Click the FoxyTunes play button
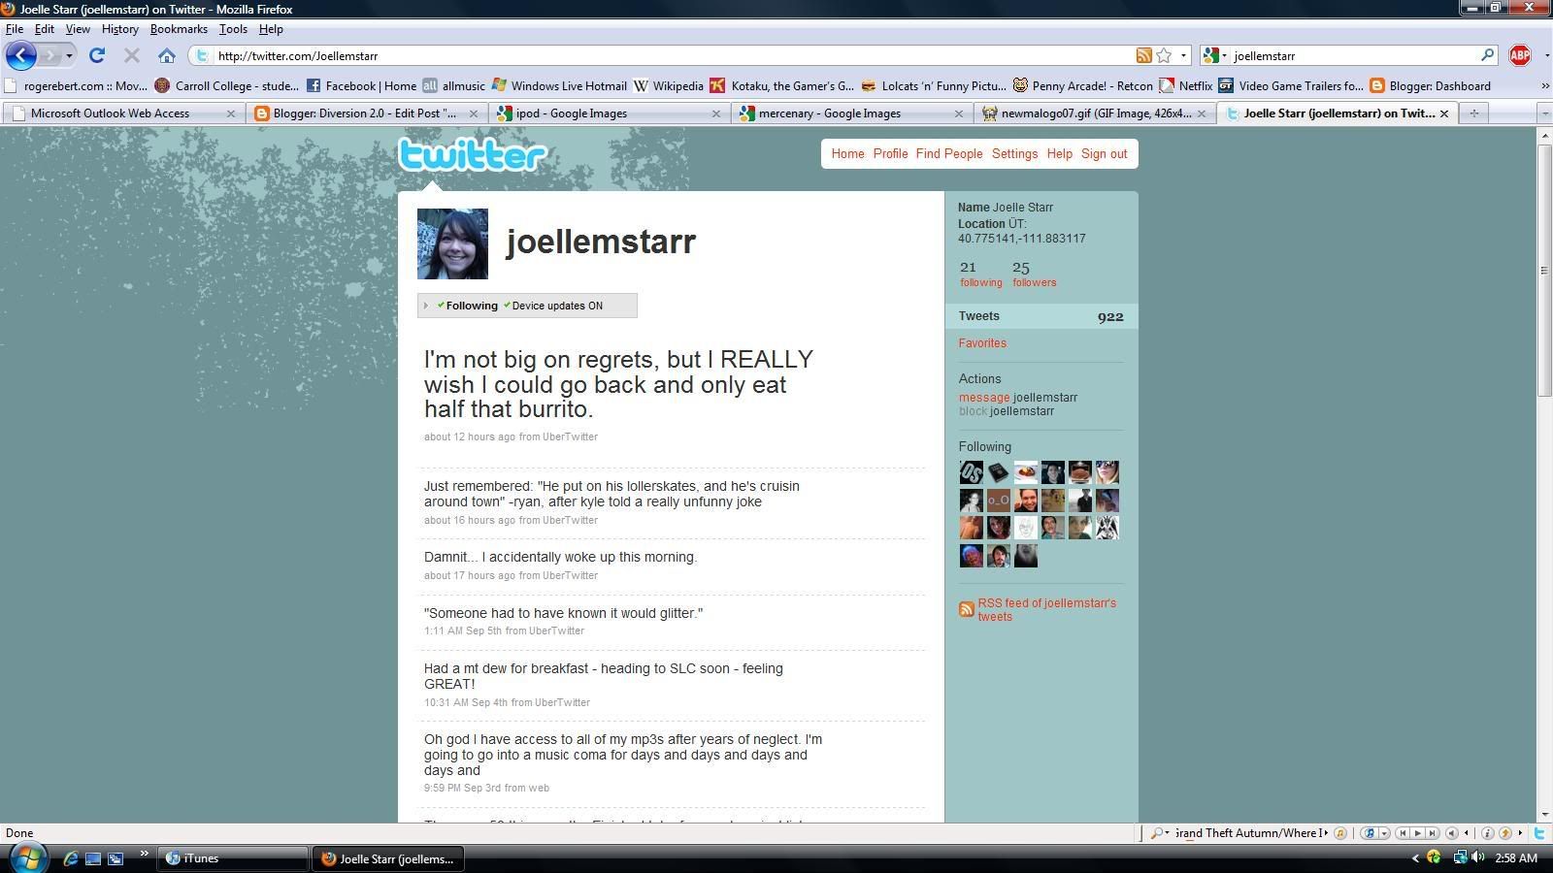 tap(1417, 833)
